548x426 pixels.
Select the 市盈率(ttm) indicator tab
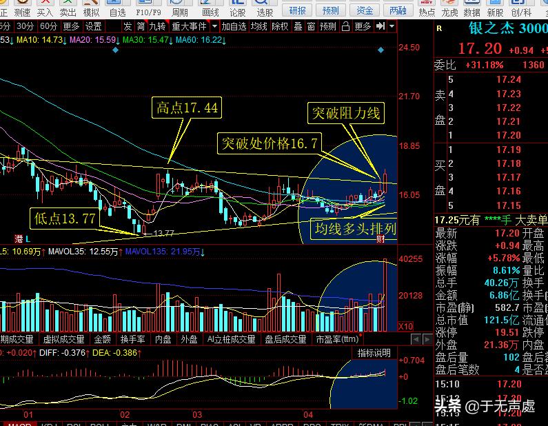pos(337,339)
